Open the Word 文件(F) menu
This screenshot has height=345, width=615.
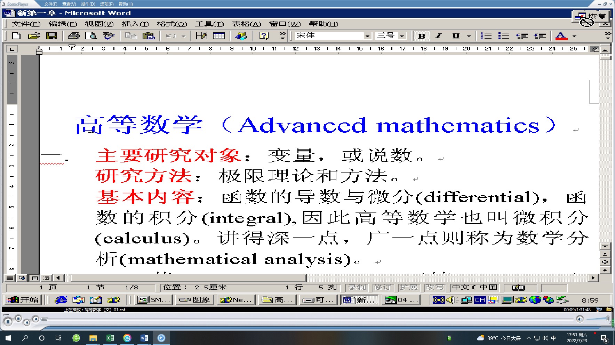click(26, 24)
